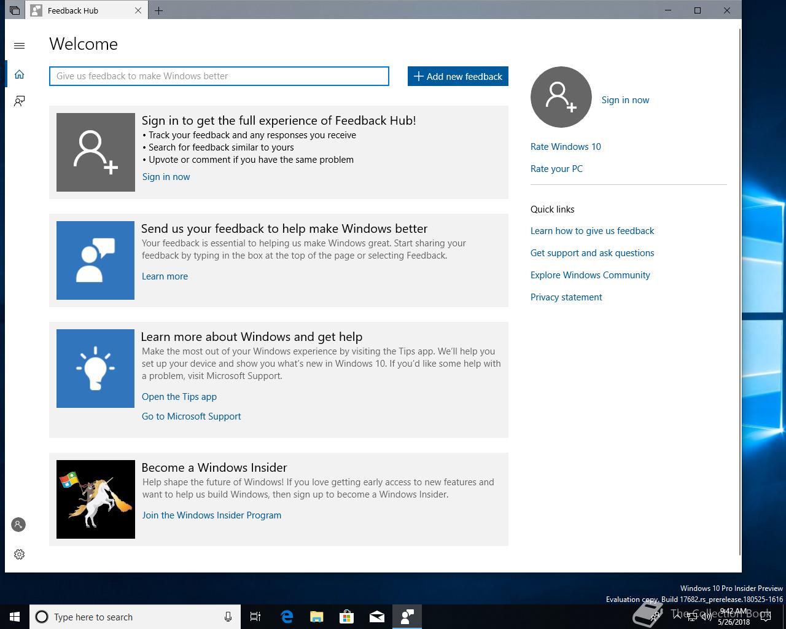
Task: Open the account icon in sidebar
Action: point(18,525)
